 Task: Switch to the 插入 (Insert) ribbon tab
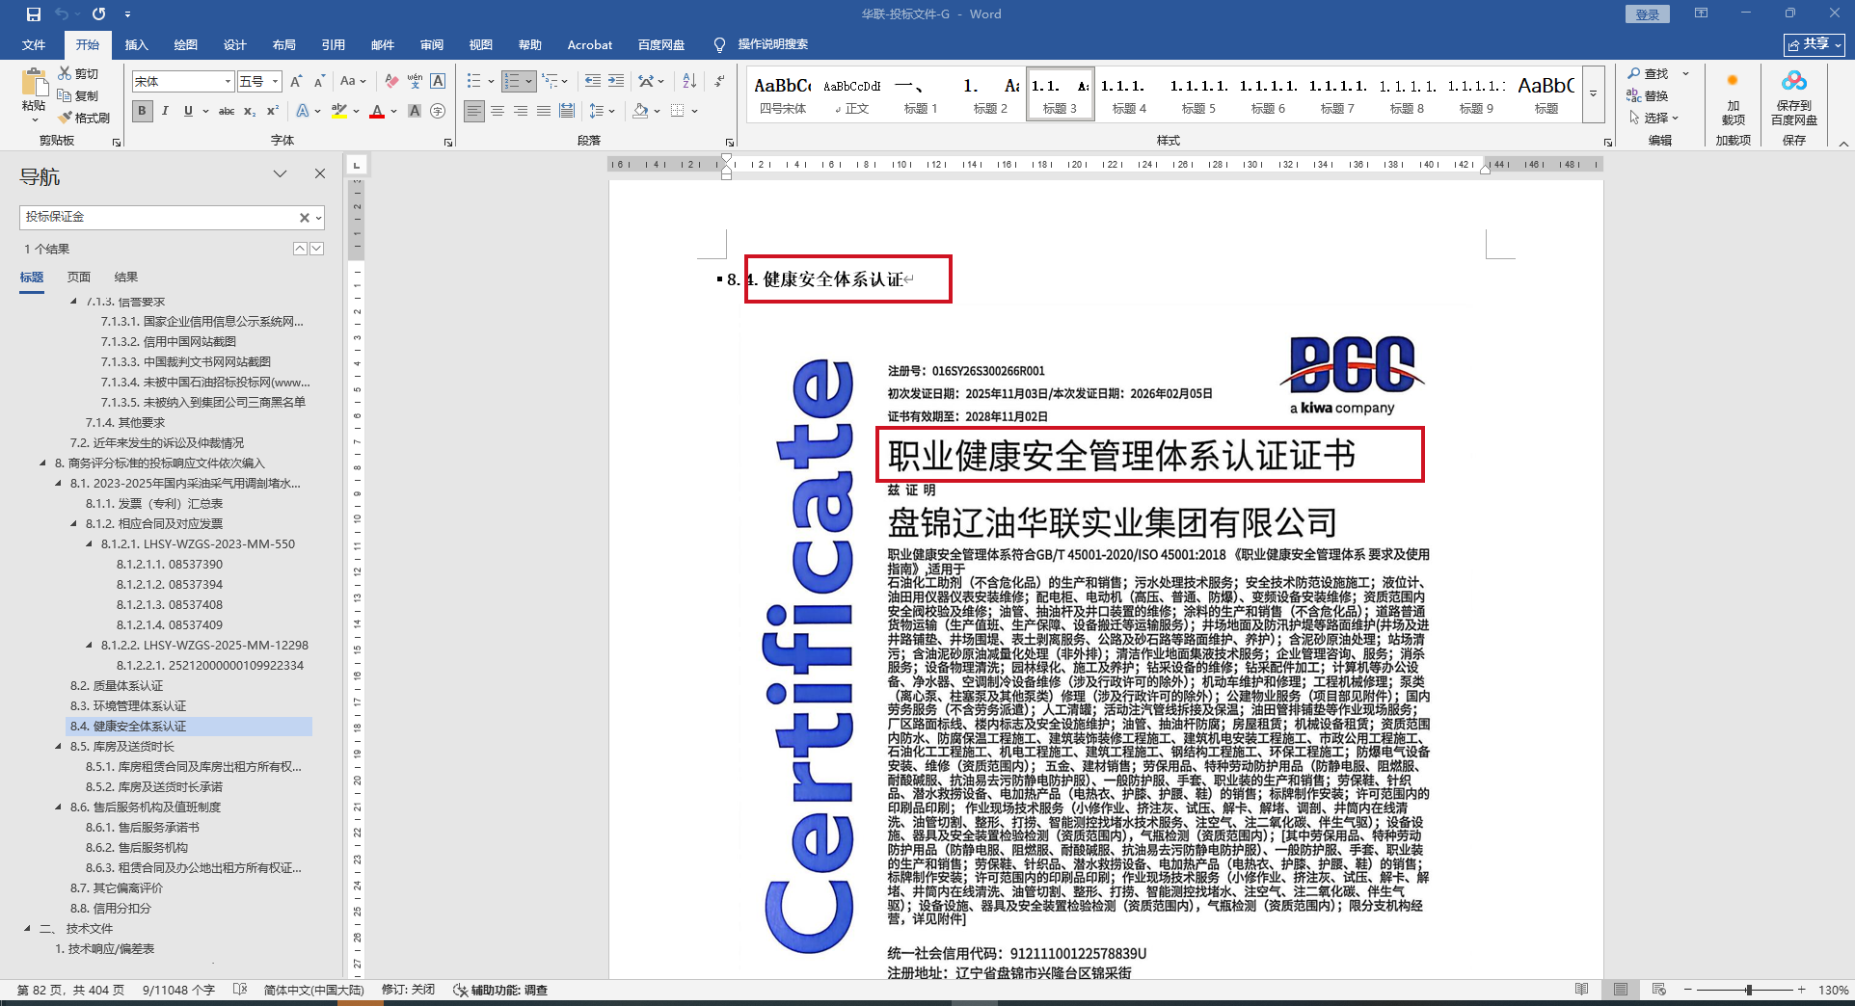137,44
